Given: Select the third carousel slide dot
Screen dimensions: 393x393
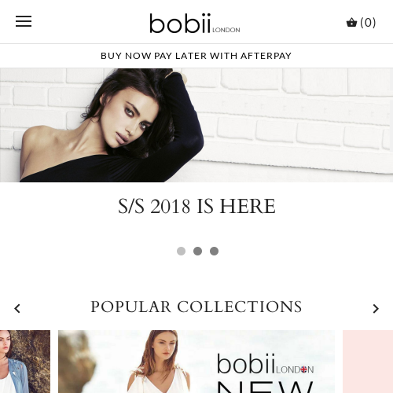Looking at the screenshot, I should [214, 251].
